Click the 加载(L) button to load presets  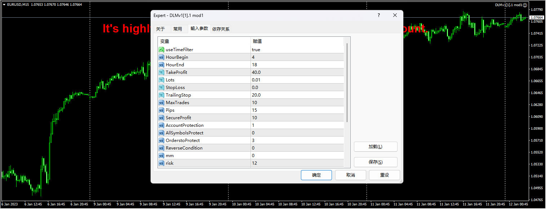click(376, 147)
